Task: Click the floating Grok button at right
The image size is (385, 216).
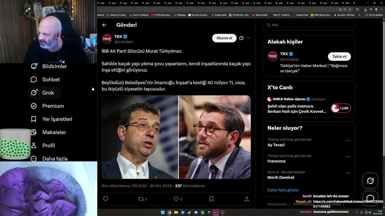Action: tap(370, 181)
